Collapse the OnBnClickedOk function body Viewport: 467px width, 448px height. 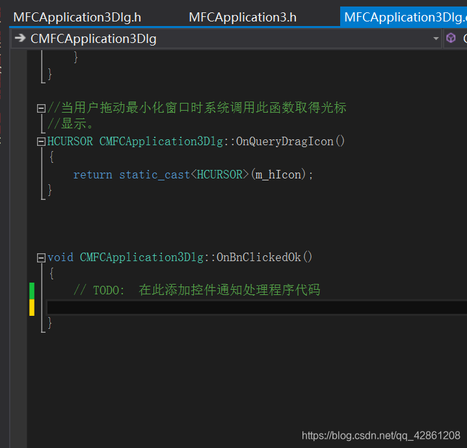[41, 258]
